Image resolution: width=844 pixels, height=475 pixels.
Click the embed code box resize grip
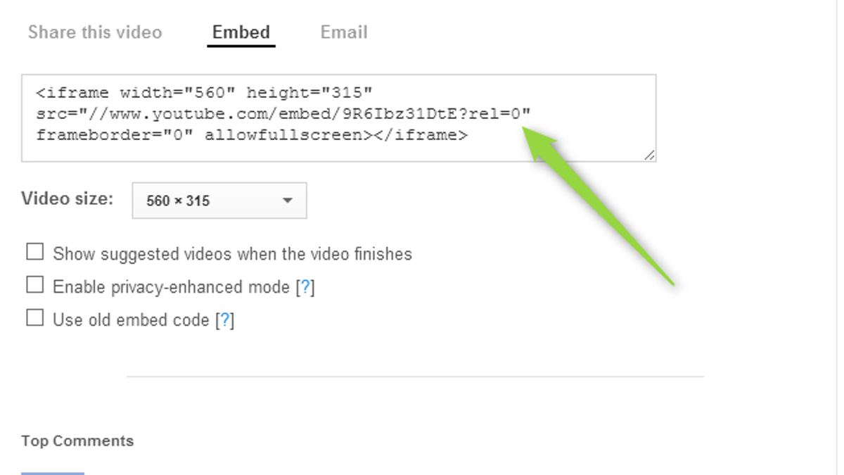649,156
